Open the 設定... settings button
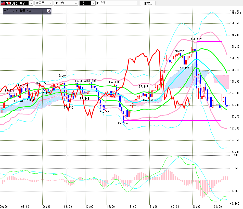243x209 pixels. pos(148,3)
